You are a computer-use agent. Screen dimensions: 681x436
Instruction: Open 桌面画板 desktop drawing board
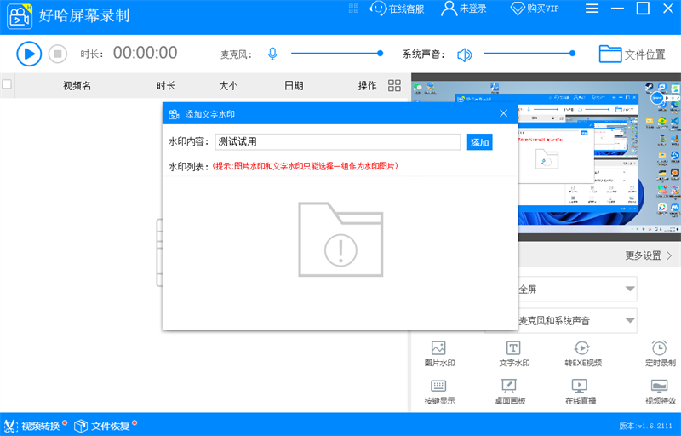[510, 392]
